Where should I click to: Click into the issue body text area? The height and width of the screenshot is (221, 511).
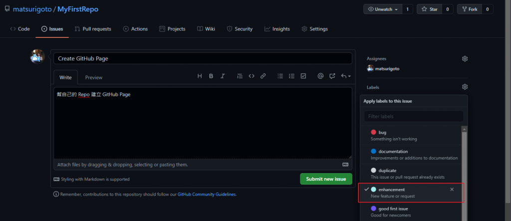tap(203, 123)
